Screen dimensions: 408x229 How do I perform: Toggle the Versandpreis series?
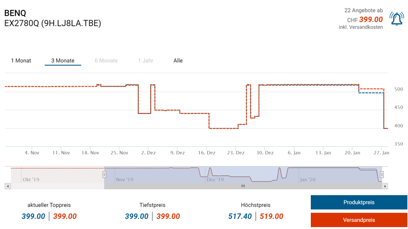pos(359,220)
